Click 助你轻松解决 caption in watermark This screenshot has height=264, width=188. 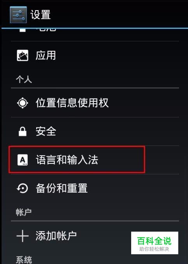pyautogui.click(x=154, y=249)
